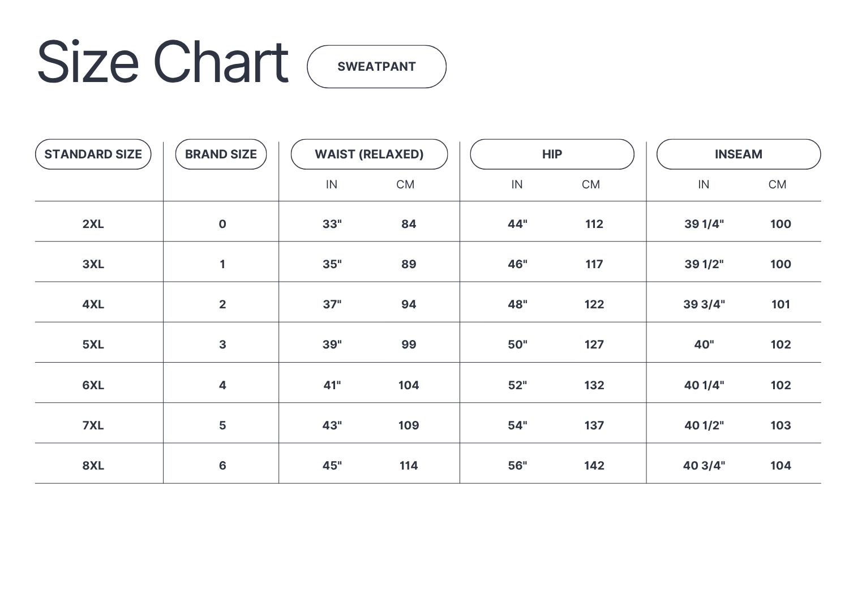Click the STANDARD SIZE column header
The image size is (849, 611).
coord(93,154)
